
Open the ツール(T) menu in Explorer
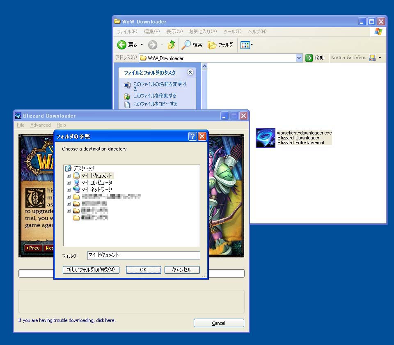pos(232,32)
